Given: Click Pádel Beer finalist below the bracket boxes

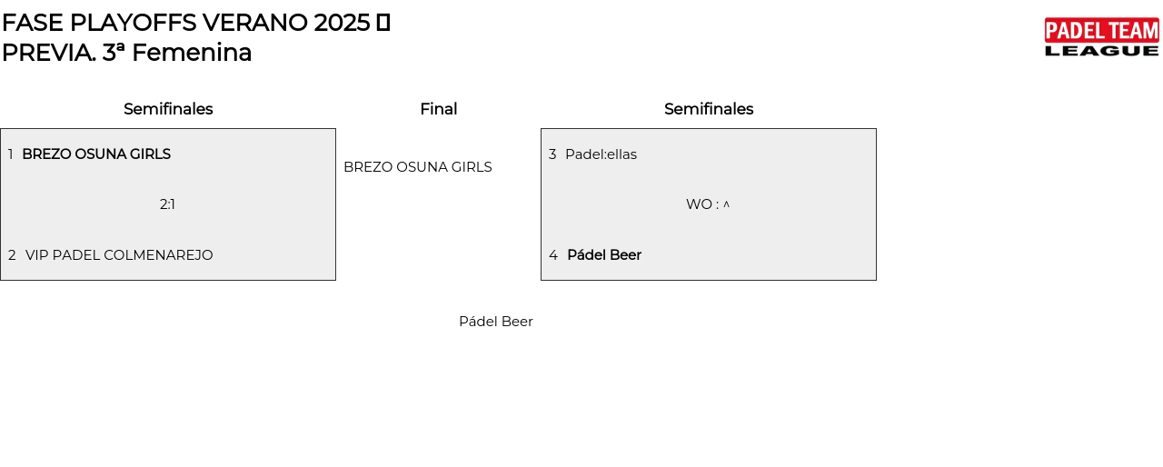Looking at the screenshot, I should (495, 322).
